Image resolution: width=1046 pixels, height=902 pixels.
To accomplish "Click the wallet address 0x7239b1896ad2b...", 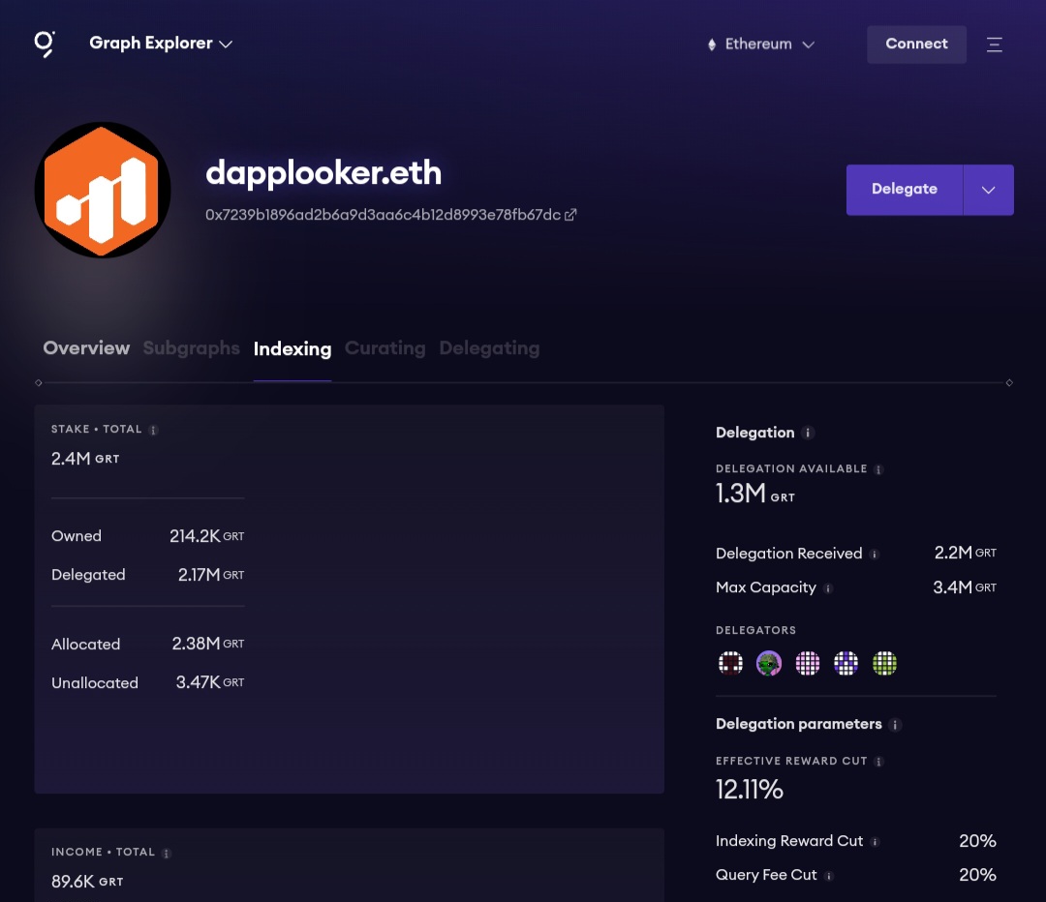I will (x=383, y=215).
